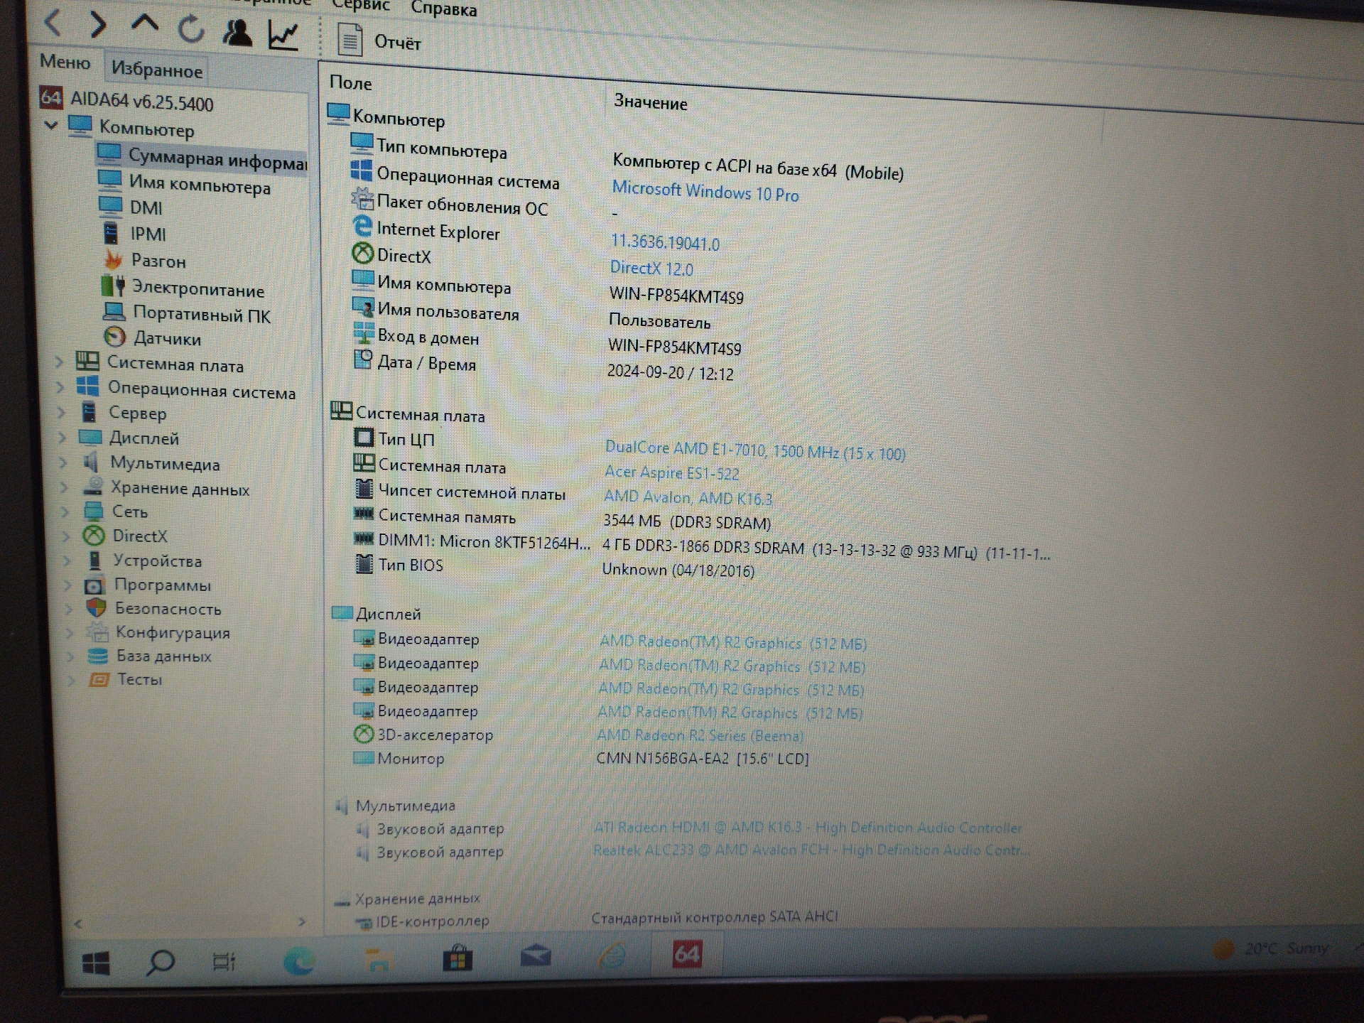
Task: Click the AIDA64 taskbar button
Action: tap(687, 954)
